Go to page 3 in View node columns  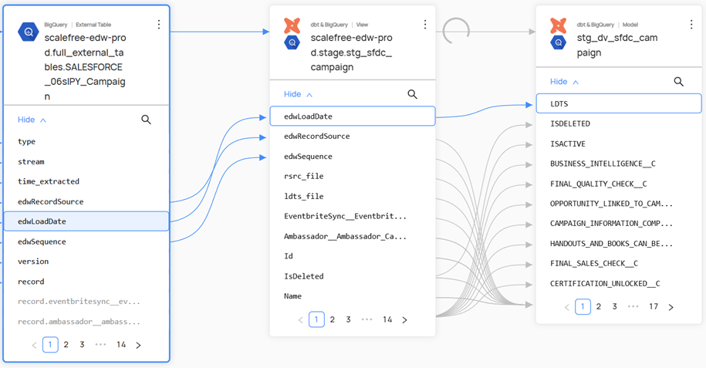click(x=349, y=319)
